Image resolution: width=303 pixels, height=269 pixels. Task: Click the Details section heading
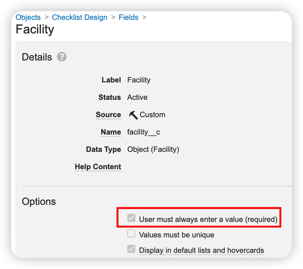point(37,57)
